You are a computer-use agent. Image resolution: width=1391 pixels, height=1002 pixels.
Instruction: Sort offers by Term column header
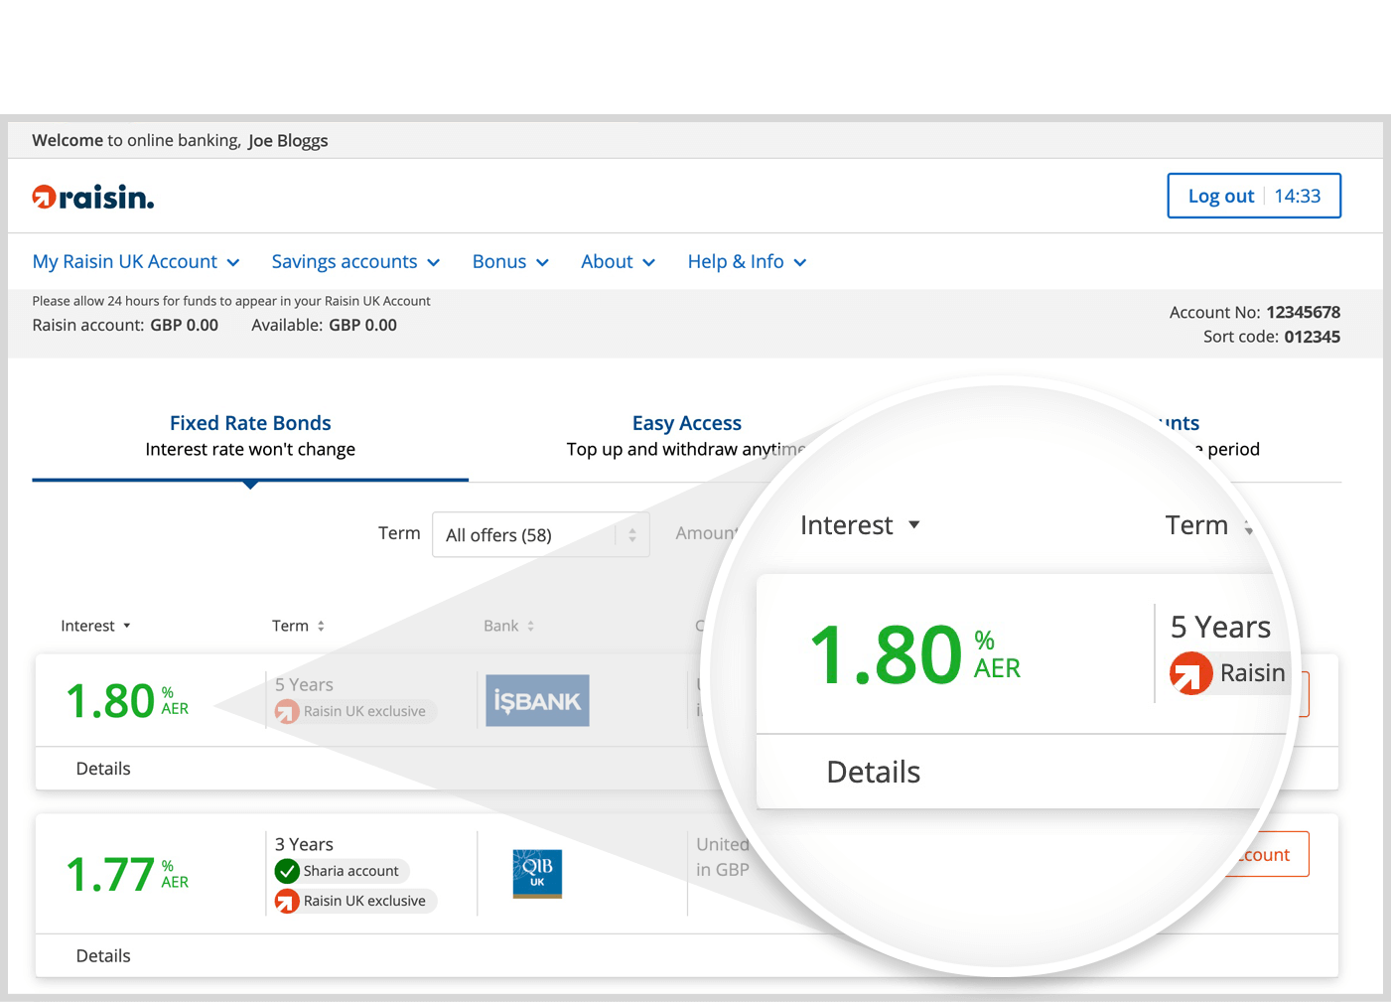click(x=298, y=626)
